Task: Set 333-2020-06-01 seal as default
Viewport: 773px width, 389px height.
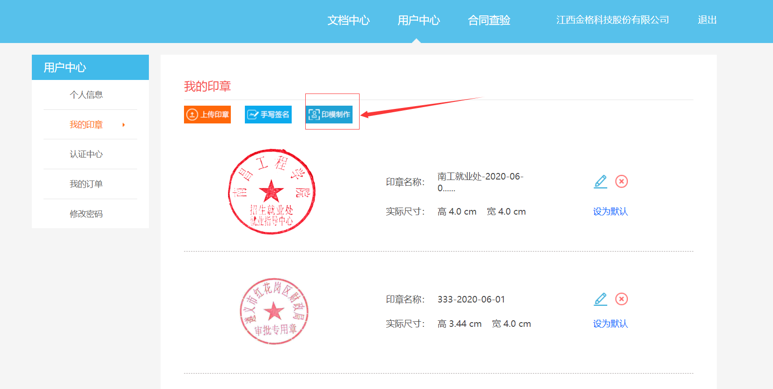Action: [x=610, y=324]
